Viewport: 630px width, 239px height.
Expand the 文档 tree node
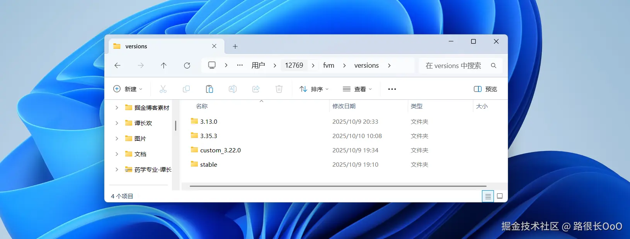[117, 154]
